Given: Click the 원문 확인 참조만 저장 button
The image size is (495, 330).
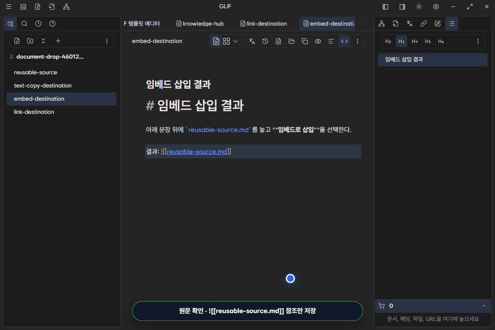Looking at the screenshot, I should pyautogui.click(x=247, y=311).
